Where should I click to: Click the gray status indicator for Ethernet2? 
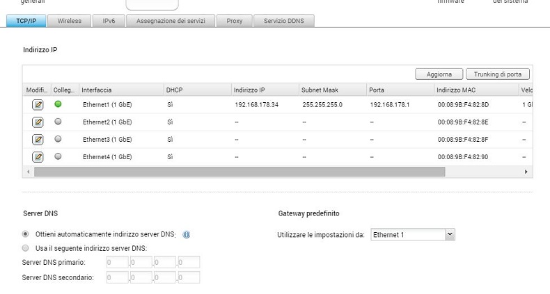58,122
